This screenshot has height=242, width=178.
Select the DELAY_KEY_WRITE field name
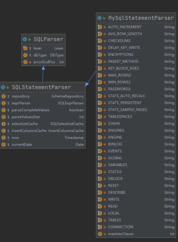pyautogui.click(x=124, y=48)
